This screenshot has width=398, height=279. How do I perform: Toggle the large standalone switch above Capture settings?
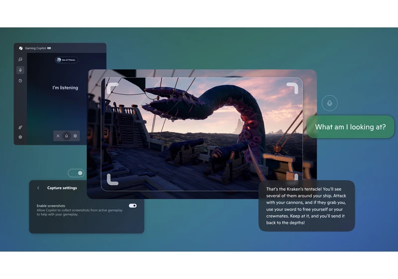(76, 173)
